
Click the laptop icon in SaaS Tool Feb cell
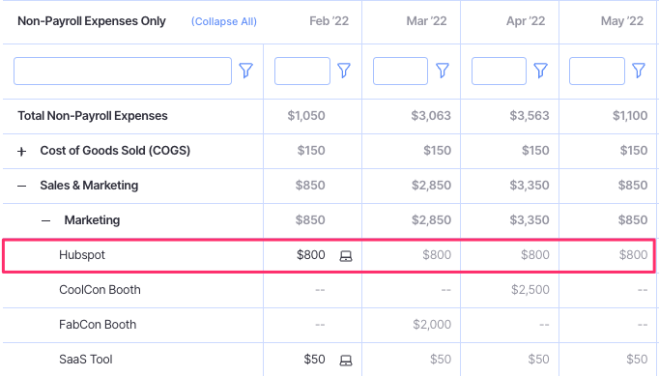[346, 360]
